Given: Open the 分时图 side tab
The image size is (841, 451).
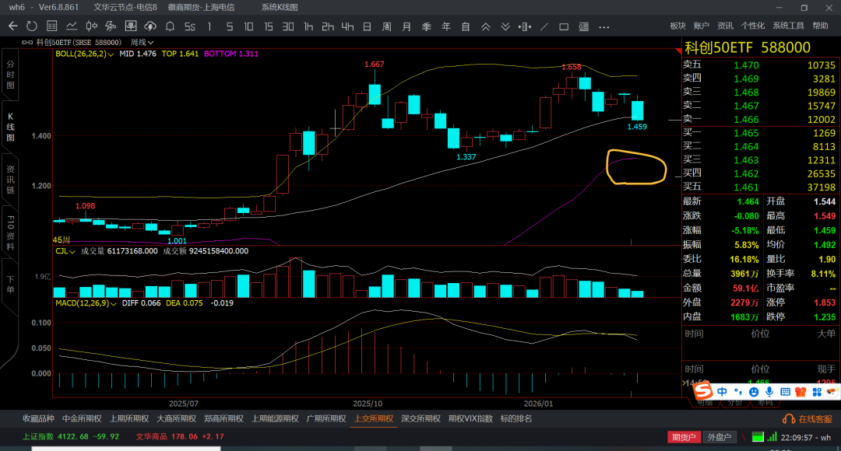Looking at the screenshot, I should click(x=10, y=74).
